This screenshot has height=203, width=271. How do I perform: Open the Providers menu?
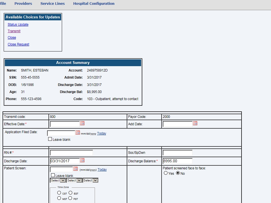(23, 4)
